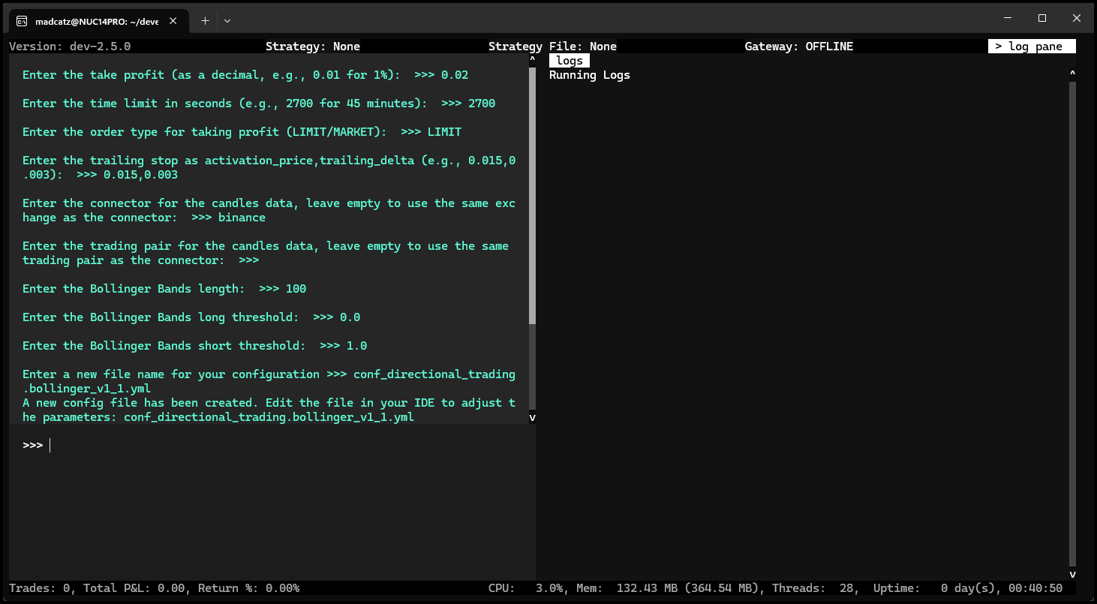This screenshot has width=1097, height=604.
Task: Switch to the madcatz@NUC14PRO tab
Action: (96, 21)
